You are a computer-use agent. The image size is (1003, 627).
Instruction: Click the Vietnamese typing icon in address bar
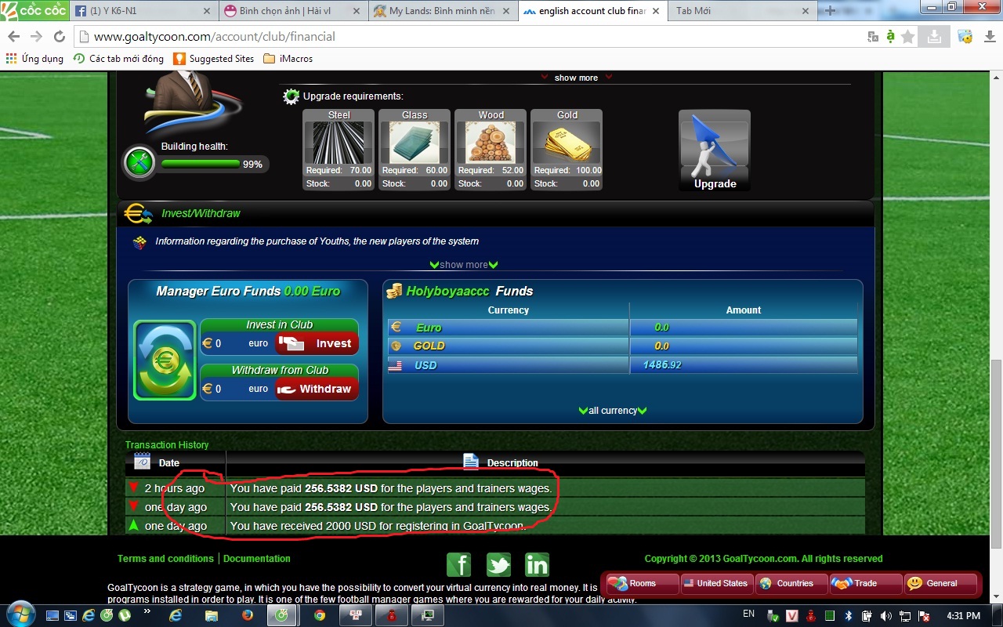(x=890, y=37)
